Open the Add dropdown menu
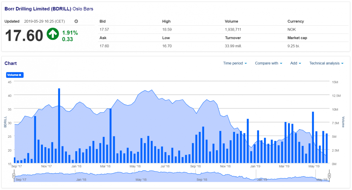Image resolution: width=352 pixels, height=190 pixels. pos(295,63)
